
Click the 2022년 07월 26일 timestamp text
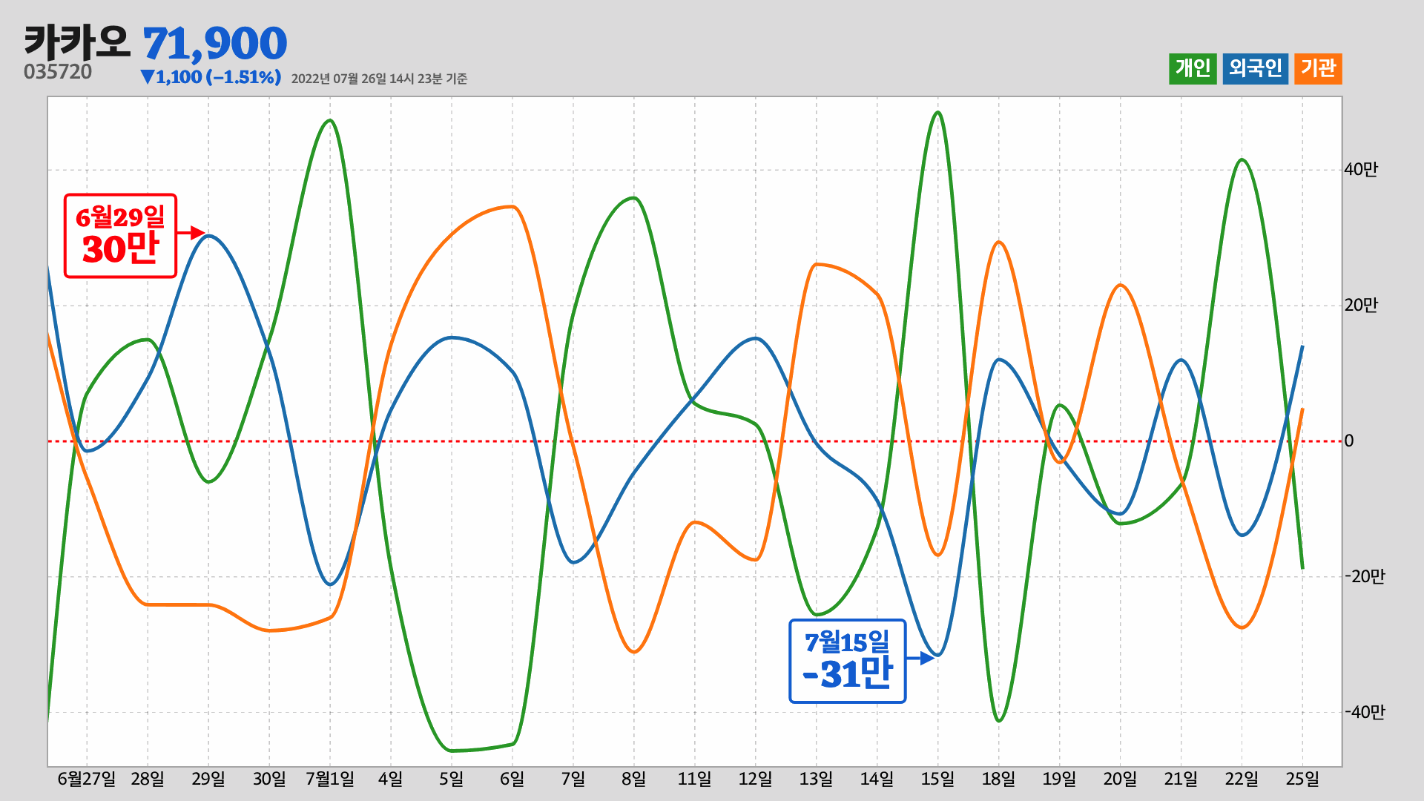(379, 79)
